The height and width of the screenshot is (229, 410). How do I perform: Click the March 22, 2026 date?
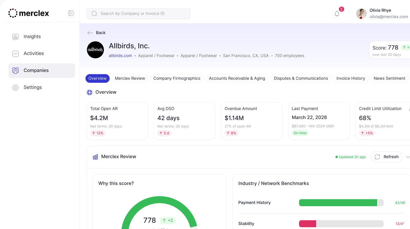coord(309,117)
